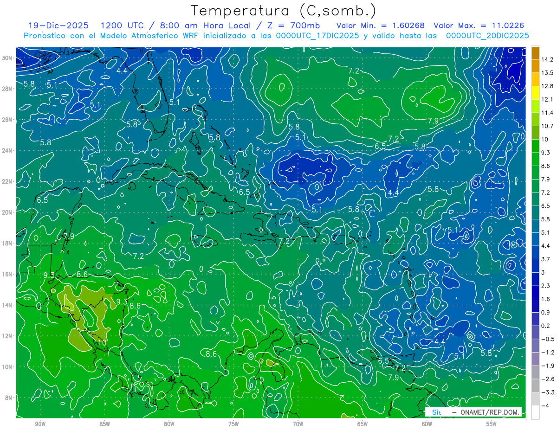Click the '18N' latitude axis label

[8, 244]
